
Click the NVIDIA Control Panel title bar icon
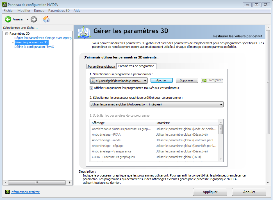(4, 4)
